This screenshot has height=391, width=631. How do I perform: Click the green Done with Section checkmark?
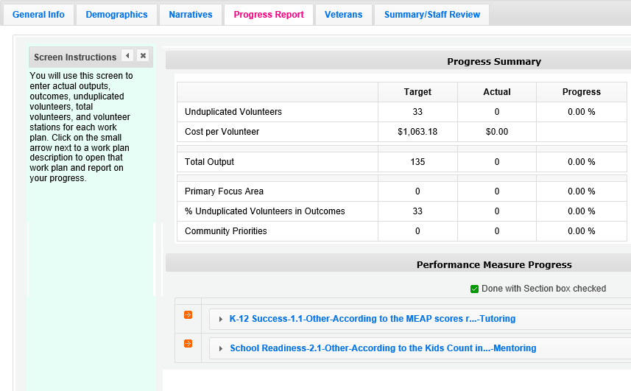474,289
